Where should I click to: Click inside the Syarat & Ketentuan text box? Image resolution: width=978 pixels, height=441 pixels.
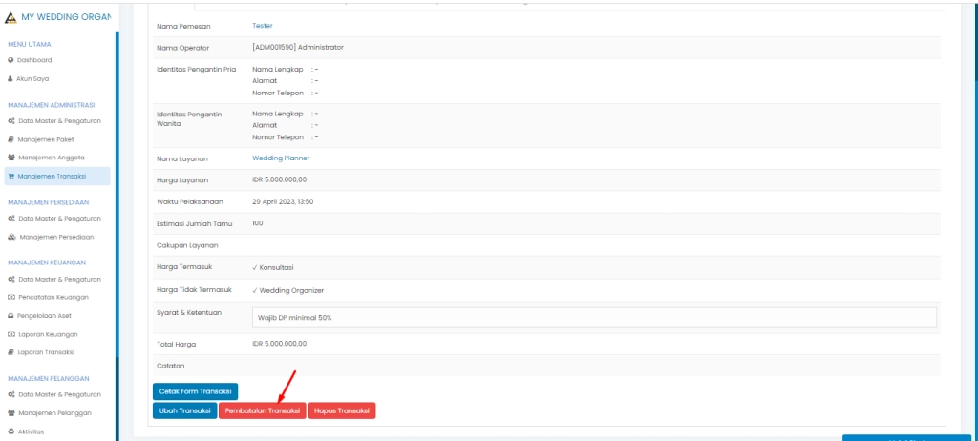tap(594, 318)
